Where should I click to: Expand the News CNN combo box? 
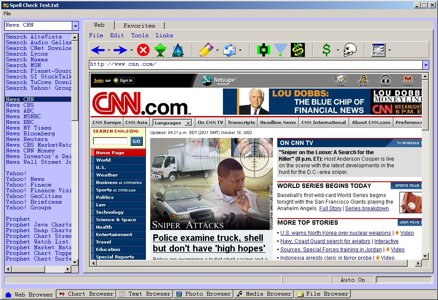tap(75, 26)
